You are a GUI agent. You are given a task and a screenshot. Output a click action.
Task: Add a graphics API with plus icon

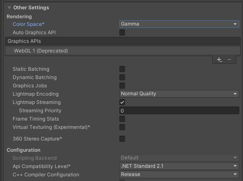[x=219, y=59]
